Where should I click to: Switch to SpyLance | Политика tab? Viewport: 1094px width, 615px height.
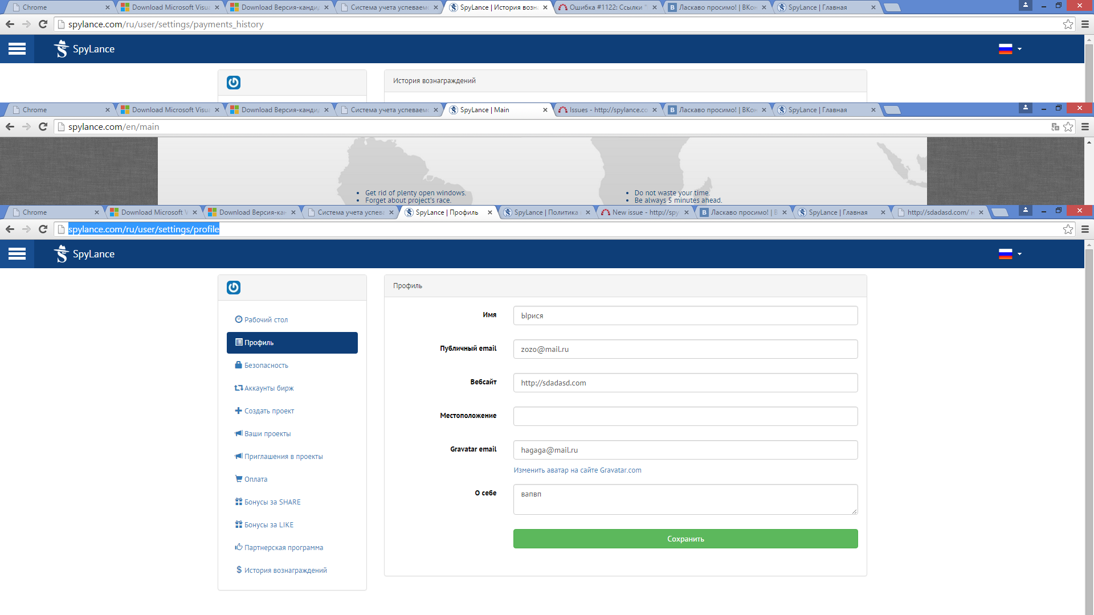545,212
